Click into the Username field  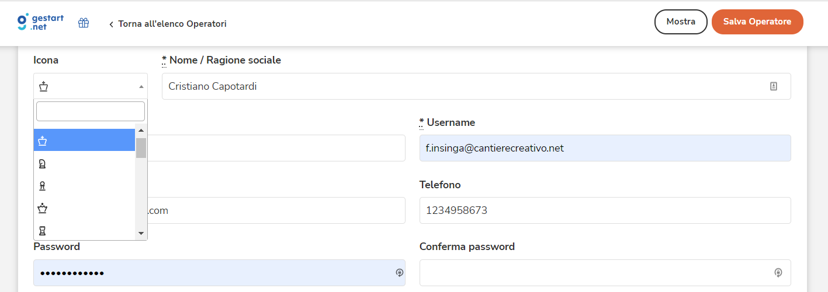605,148
